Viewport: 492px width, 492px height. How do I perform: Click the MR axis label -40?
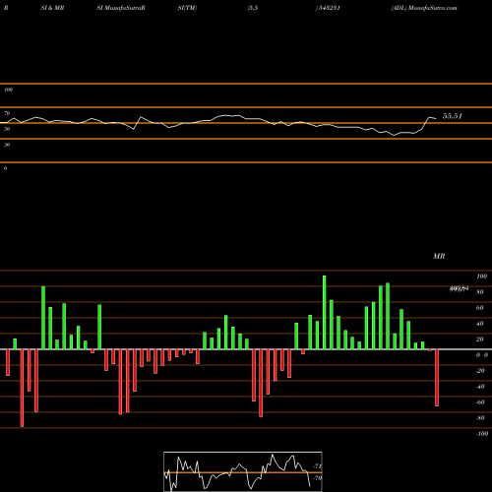(x=480, y=387)
